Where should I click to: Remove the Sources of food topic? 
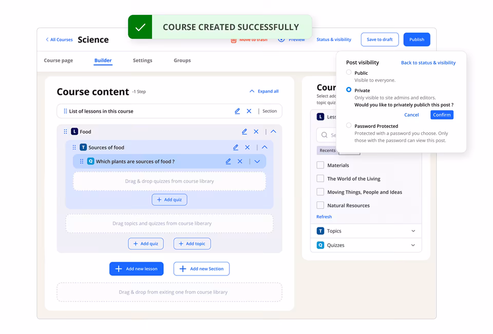click(x=247, y=147)
